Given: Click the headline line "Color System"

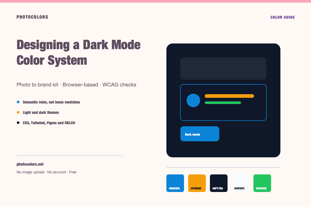Looking at the screenshot, I should point(52,60).
